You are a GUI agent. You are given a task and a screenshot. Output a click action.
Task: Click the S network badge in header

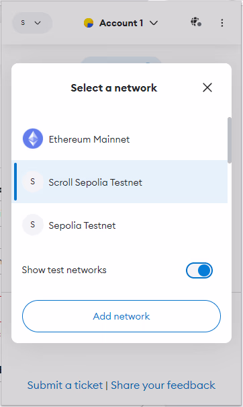pyautogui.click(x=23, y=23)
